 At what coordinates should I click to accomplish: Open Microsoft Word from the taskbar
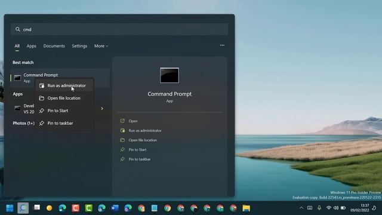coord(115,208)
